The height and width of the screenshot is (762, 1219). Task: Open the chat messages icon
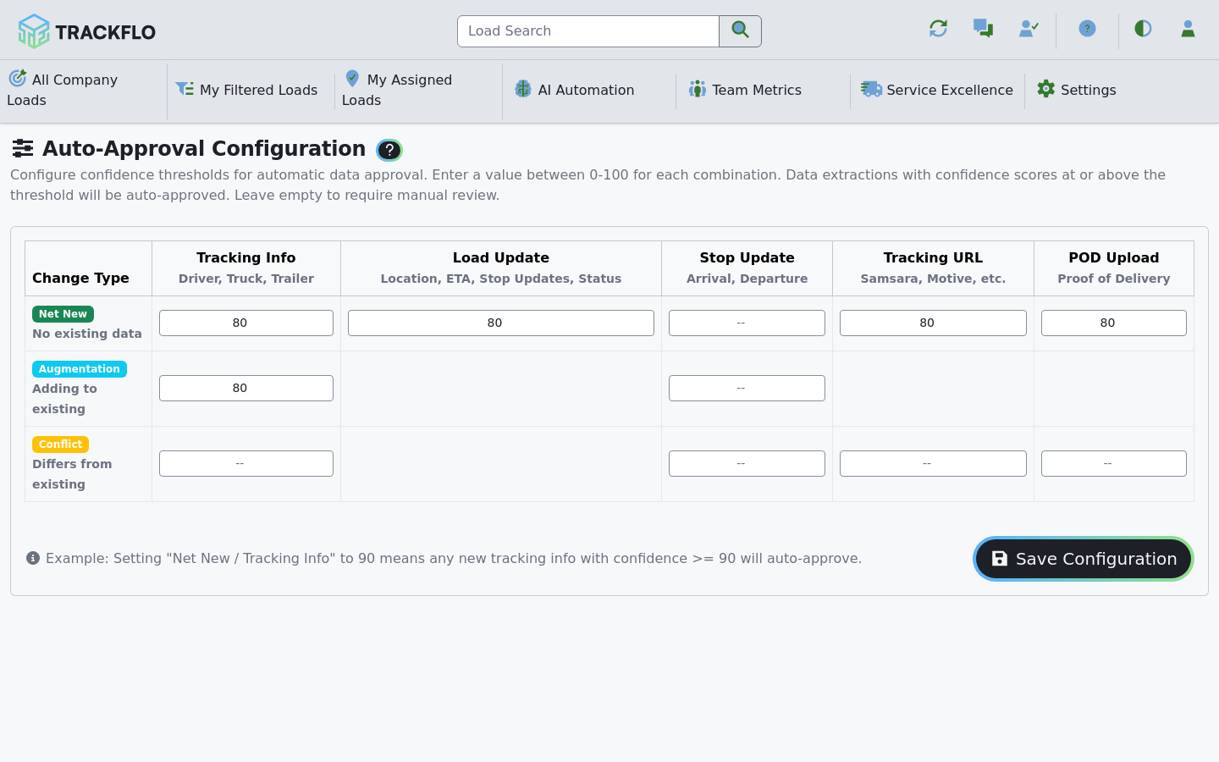pos(983,29)
